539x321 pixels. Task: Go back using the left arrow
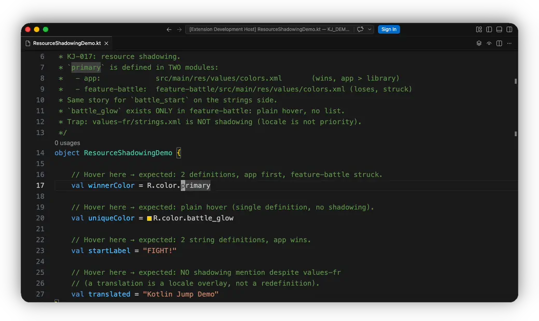point(169,30)
